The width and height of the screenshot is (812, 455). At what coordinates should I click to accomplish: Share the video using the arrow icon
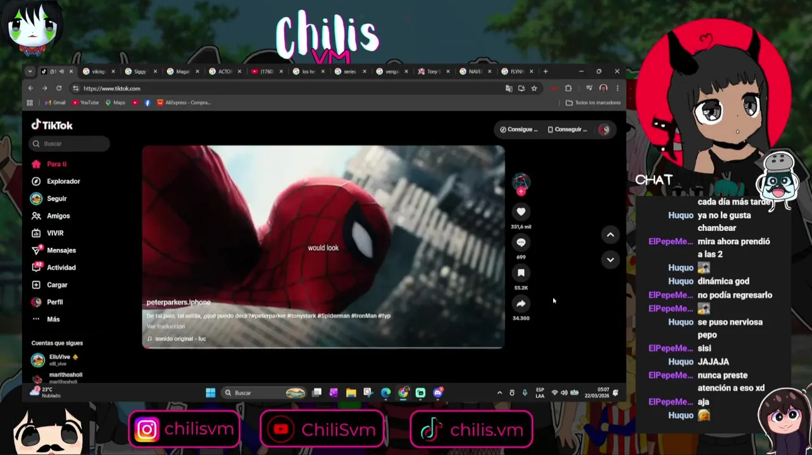click(x=521, y=303)
